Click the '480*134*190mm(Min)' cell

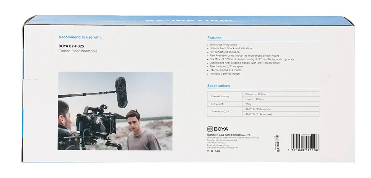(281, 109)
